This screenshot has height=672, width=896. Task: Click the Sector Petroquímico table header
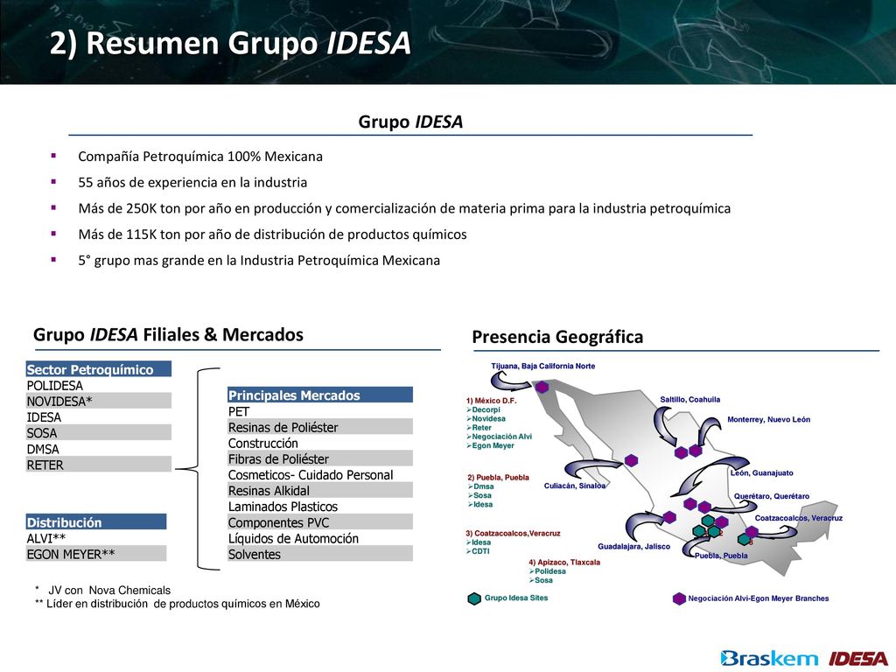[x=98, y=369]
